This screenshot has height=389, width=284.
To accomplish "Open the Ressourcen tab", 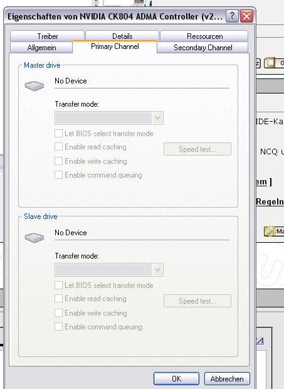I will tap(204, 36).
